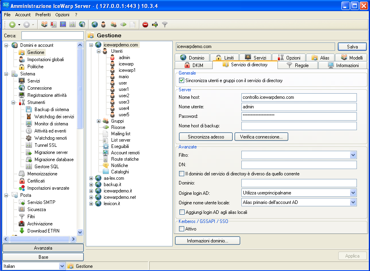The height and width of the screenshot is (271, 370).
Task: Click the green Back arrow in the toolbar
Action: coord(12,25)
